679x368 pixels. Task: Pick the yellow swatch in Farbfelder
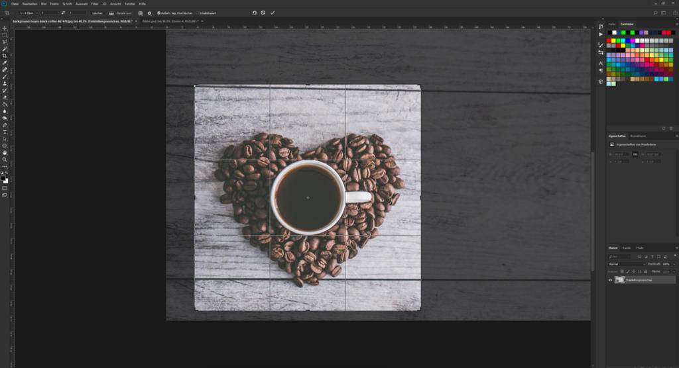(613, 40)
